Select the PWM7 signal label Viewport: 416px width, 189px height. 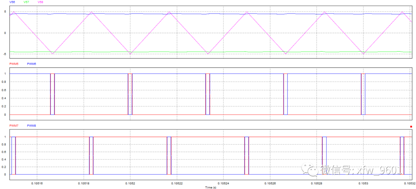click(x=13, y=125)
